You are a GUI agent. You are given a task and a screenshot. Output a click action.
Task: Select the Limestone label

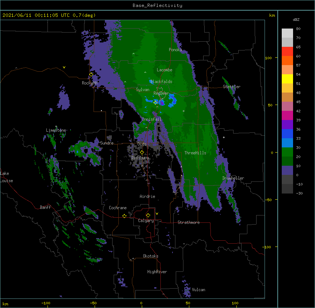tap(56, 130)
